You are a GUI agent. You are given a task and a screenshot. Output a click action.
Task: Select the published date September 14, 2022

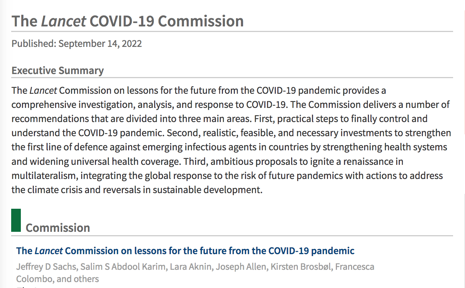(100, 44)
